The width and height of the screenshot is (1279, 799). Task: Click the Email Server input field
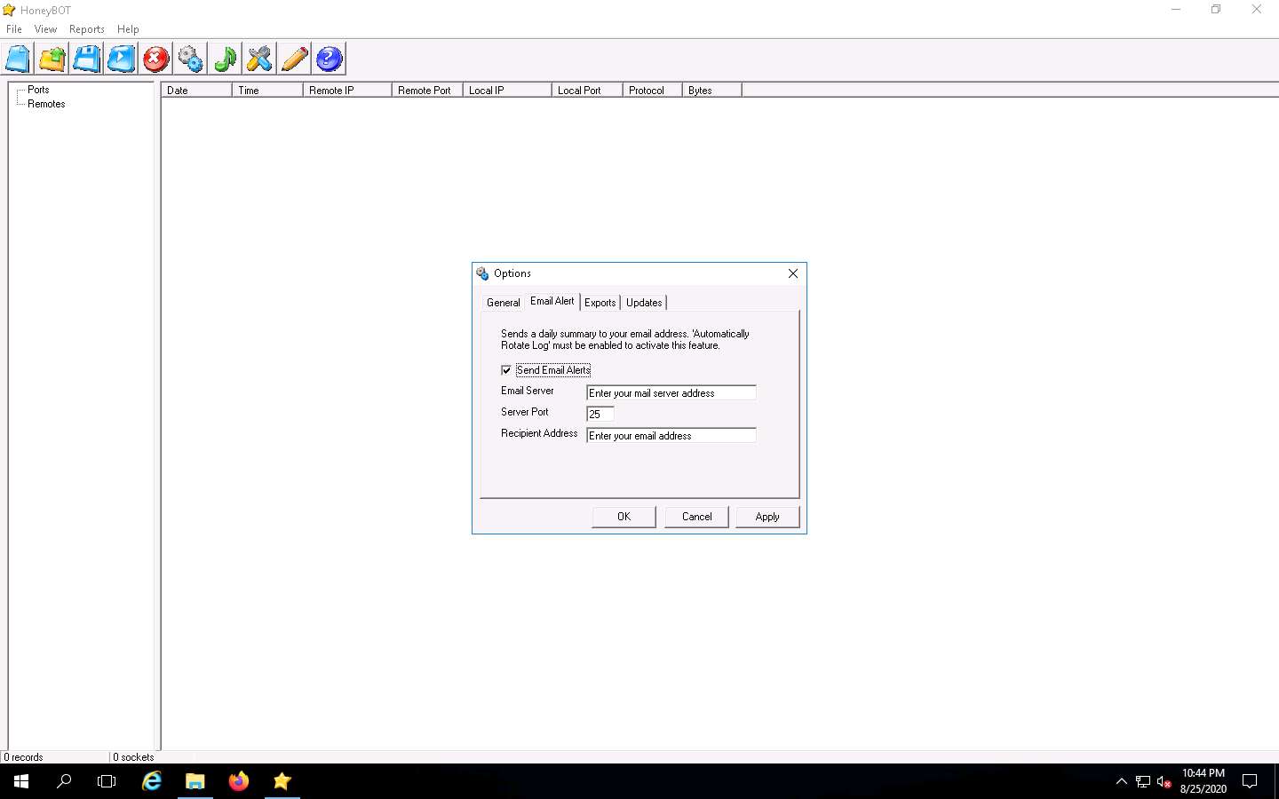pos(671,392)
